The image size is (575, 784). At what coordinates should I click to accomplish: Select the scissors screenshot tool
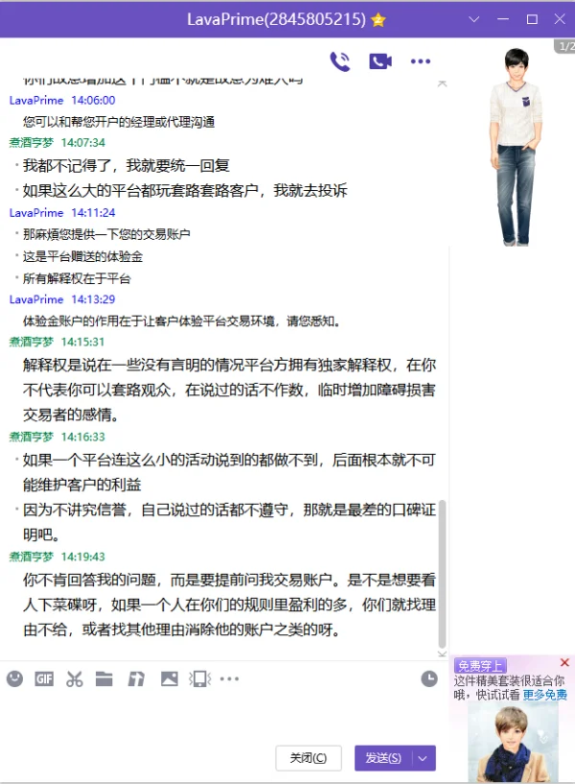(x=75, y=678)
